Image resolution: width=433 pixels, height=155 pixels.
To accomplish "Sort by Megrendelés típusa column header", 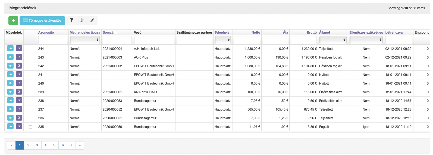I will click(85, 33).
